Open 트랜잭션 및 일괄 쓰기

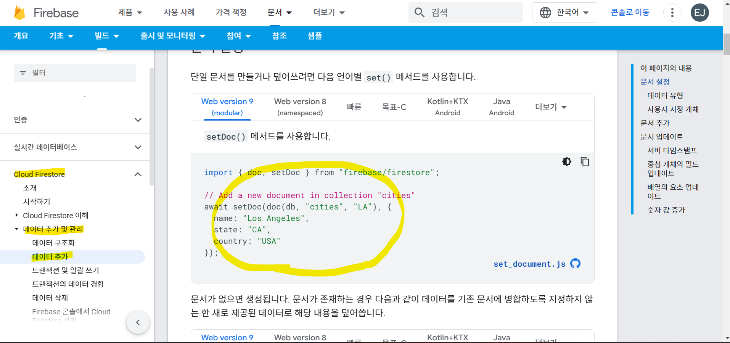[66, 271]
